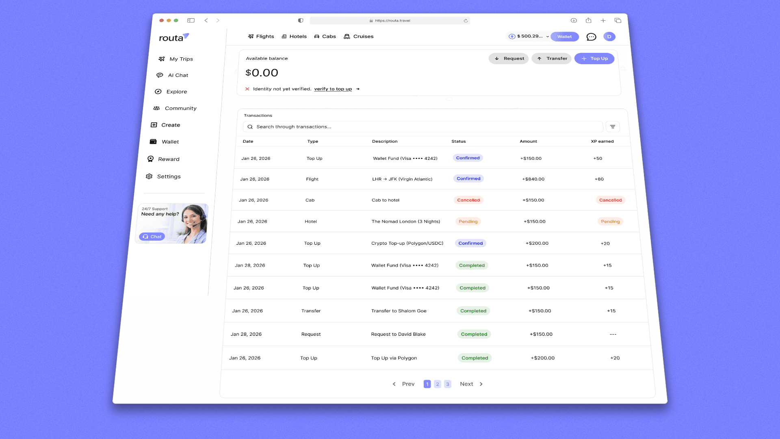Open the browser downloads icon
Screen dimensions: 780x439
[574, 20]
